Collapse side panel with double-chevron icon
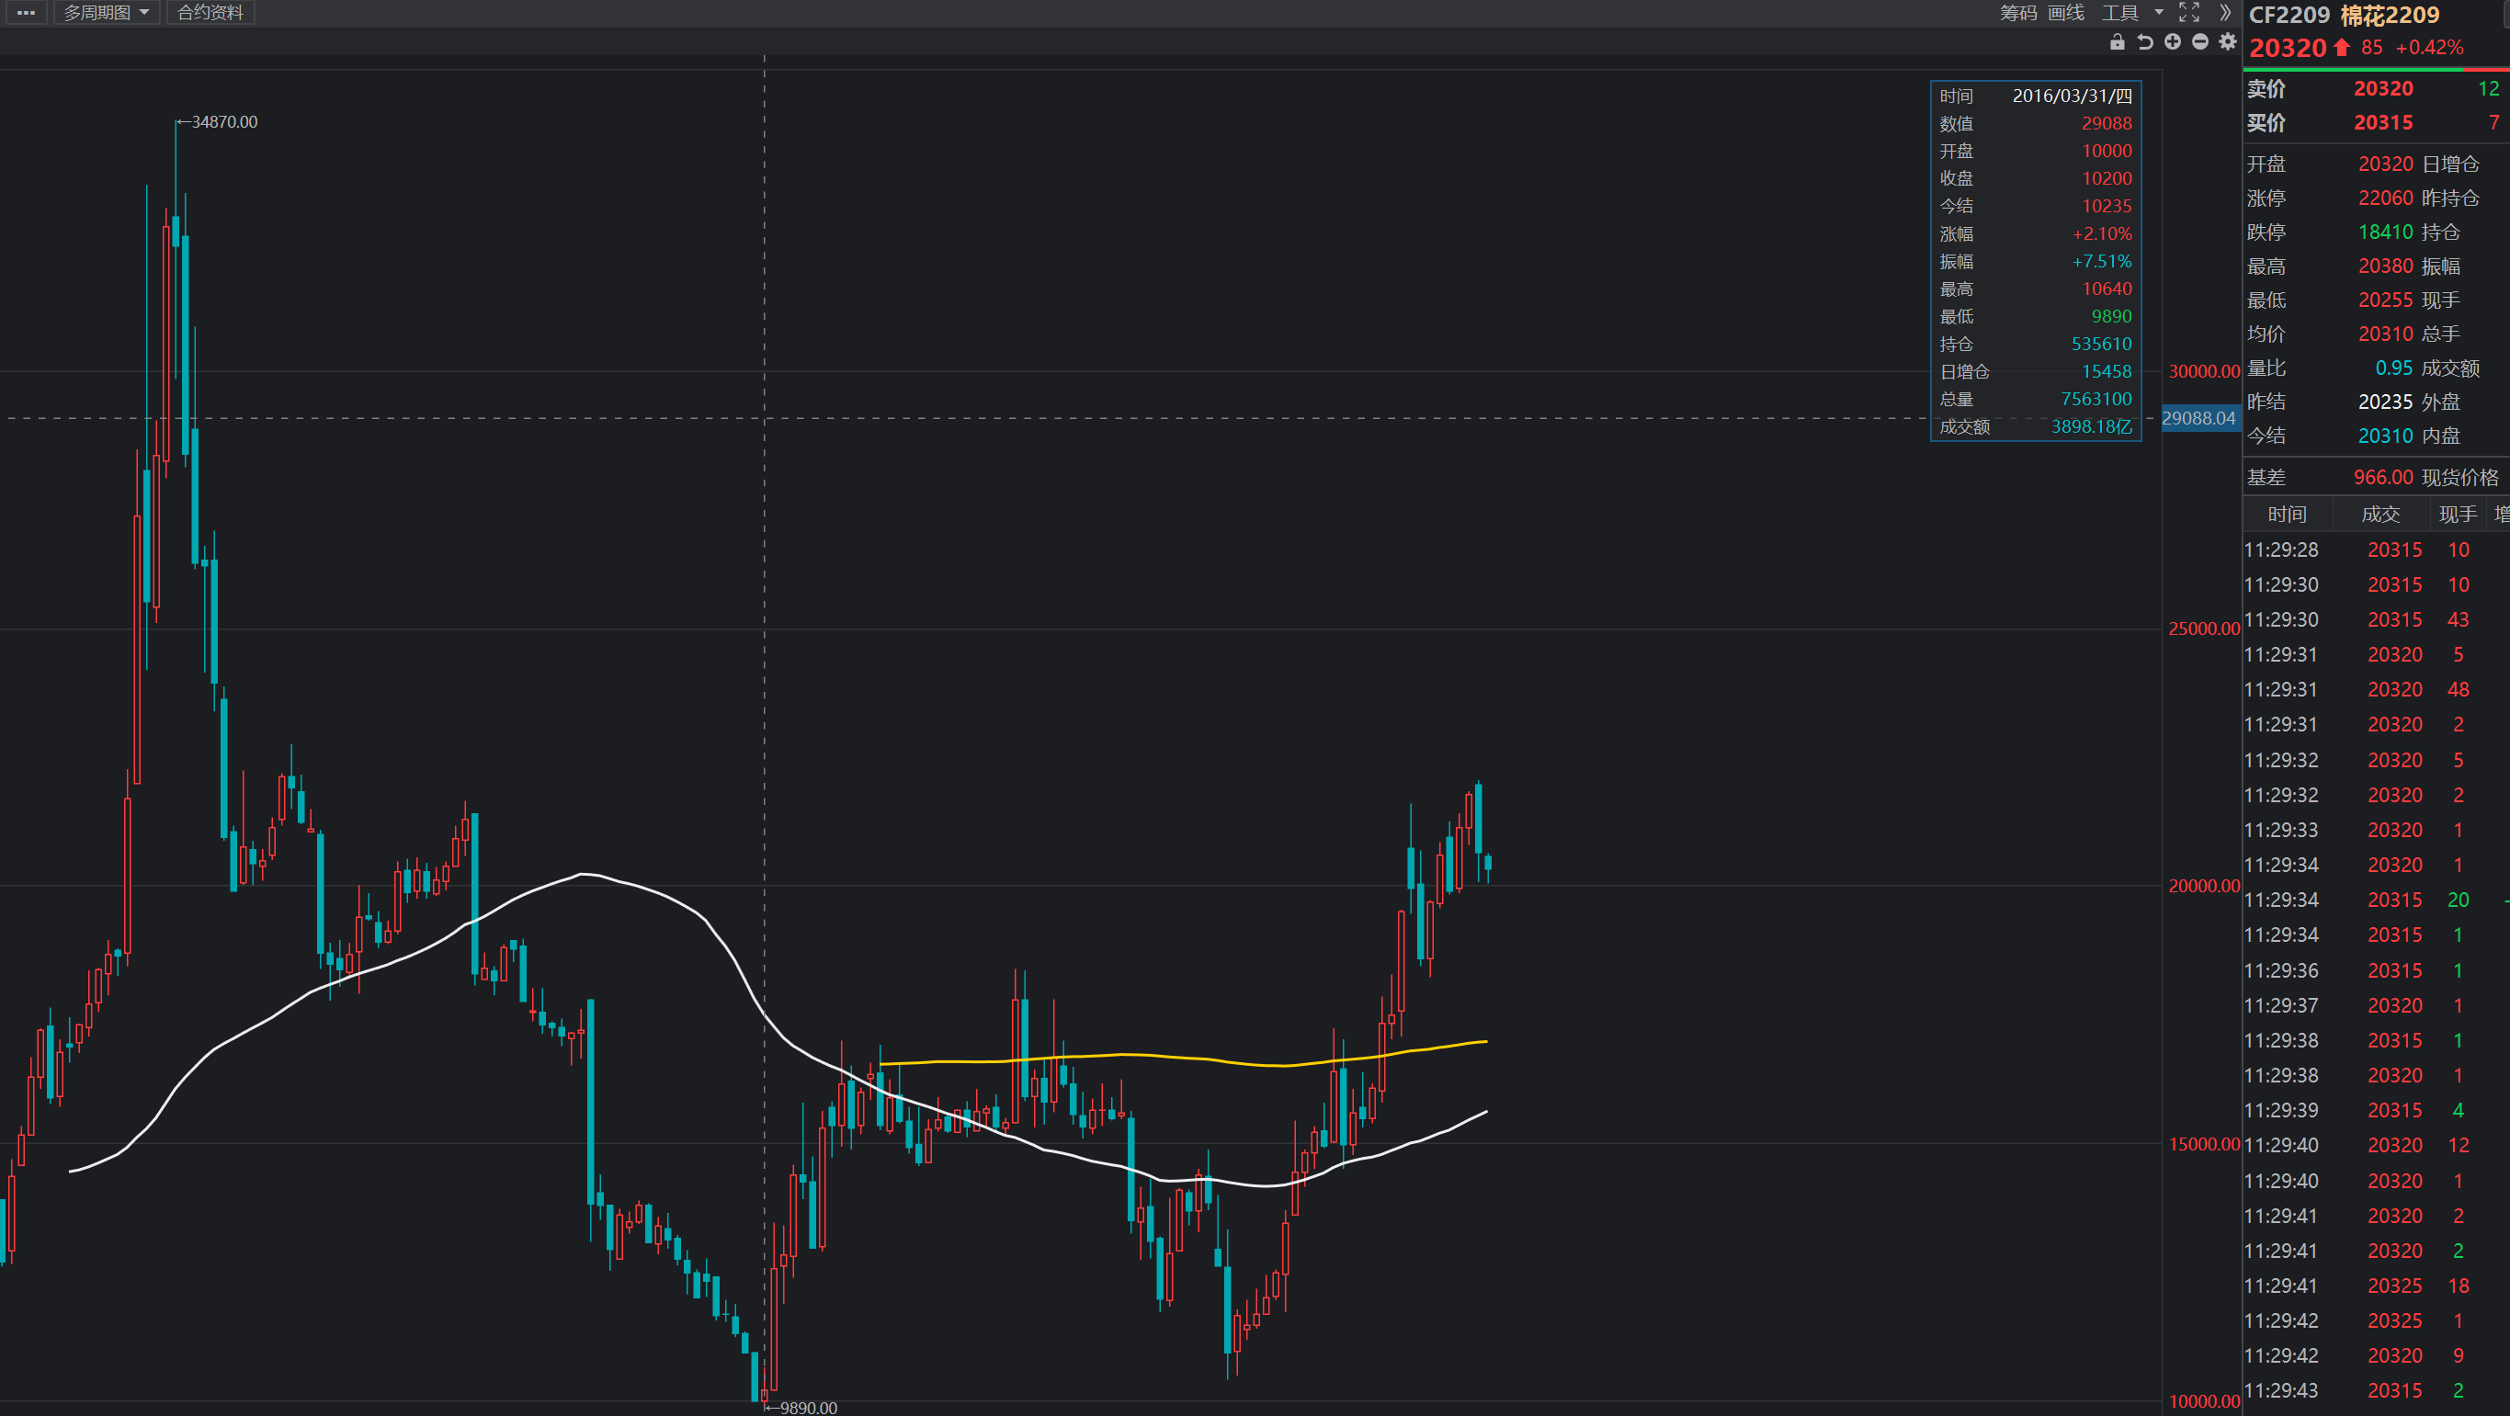This screenshot has height=1416, width=2510. coord(2224,13)
